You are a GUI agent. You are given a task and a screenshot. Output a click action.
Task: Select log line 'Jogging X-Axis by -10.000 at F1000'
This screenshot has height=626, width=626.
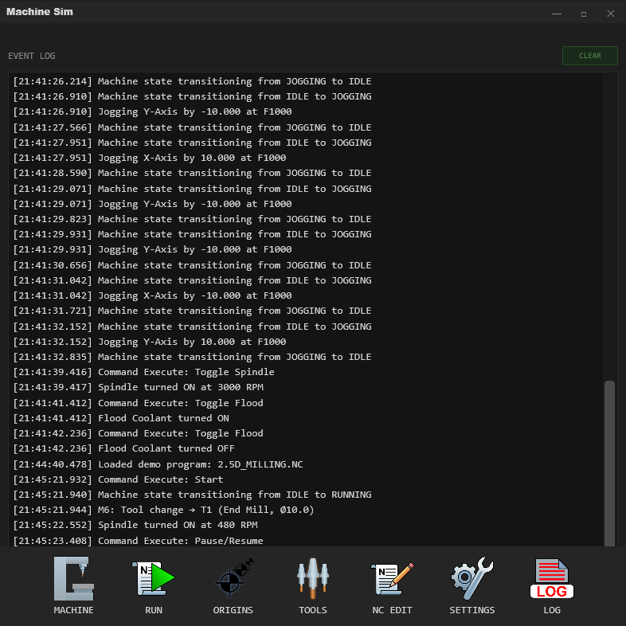click(152, 295)
